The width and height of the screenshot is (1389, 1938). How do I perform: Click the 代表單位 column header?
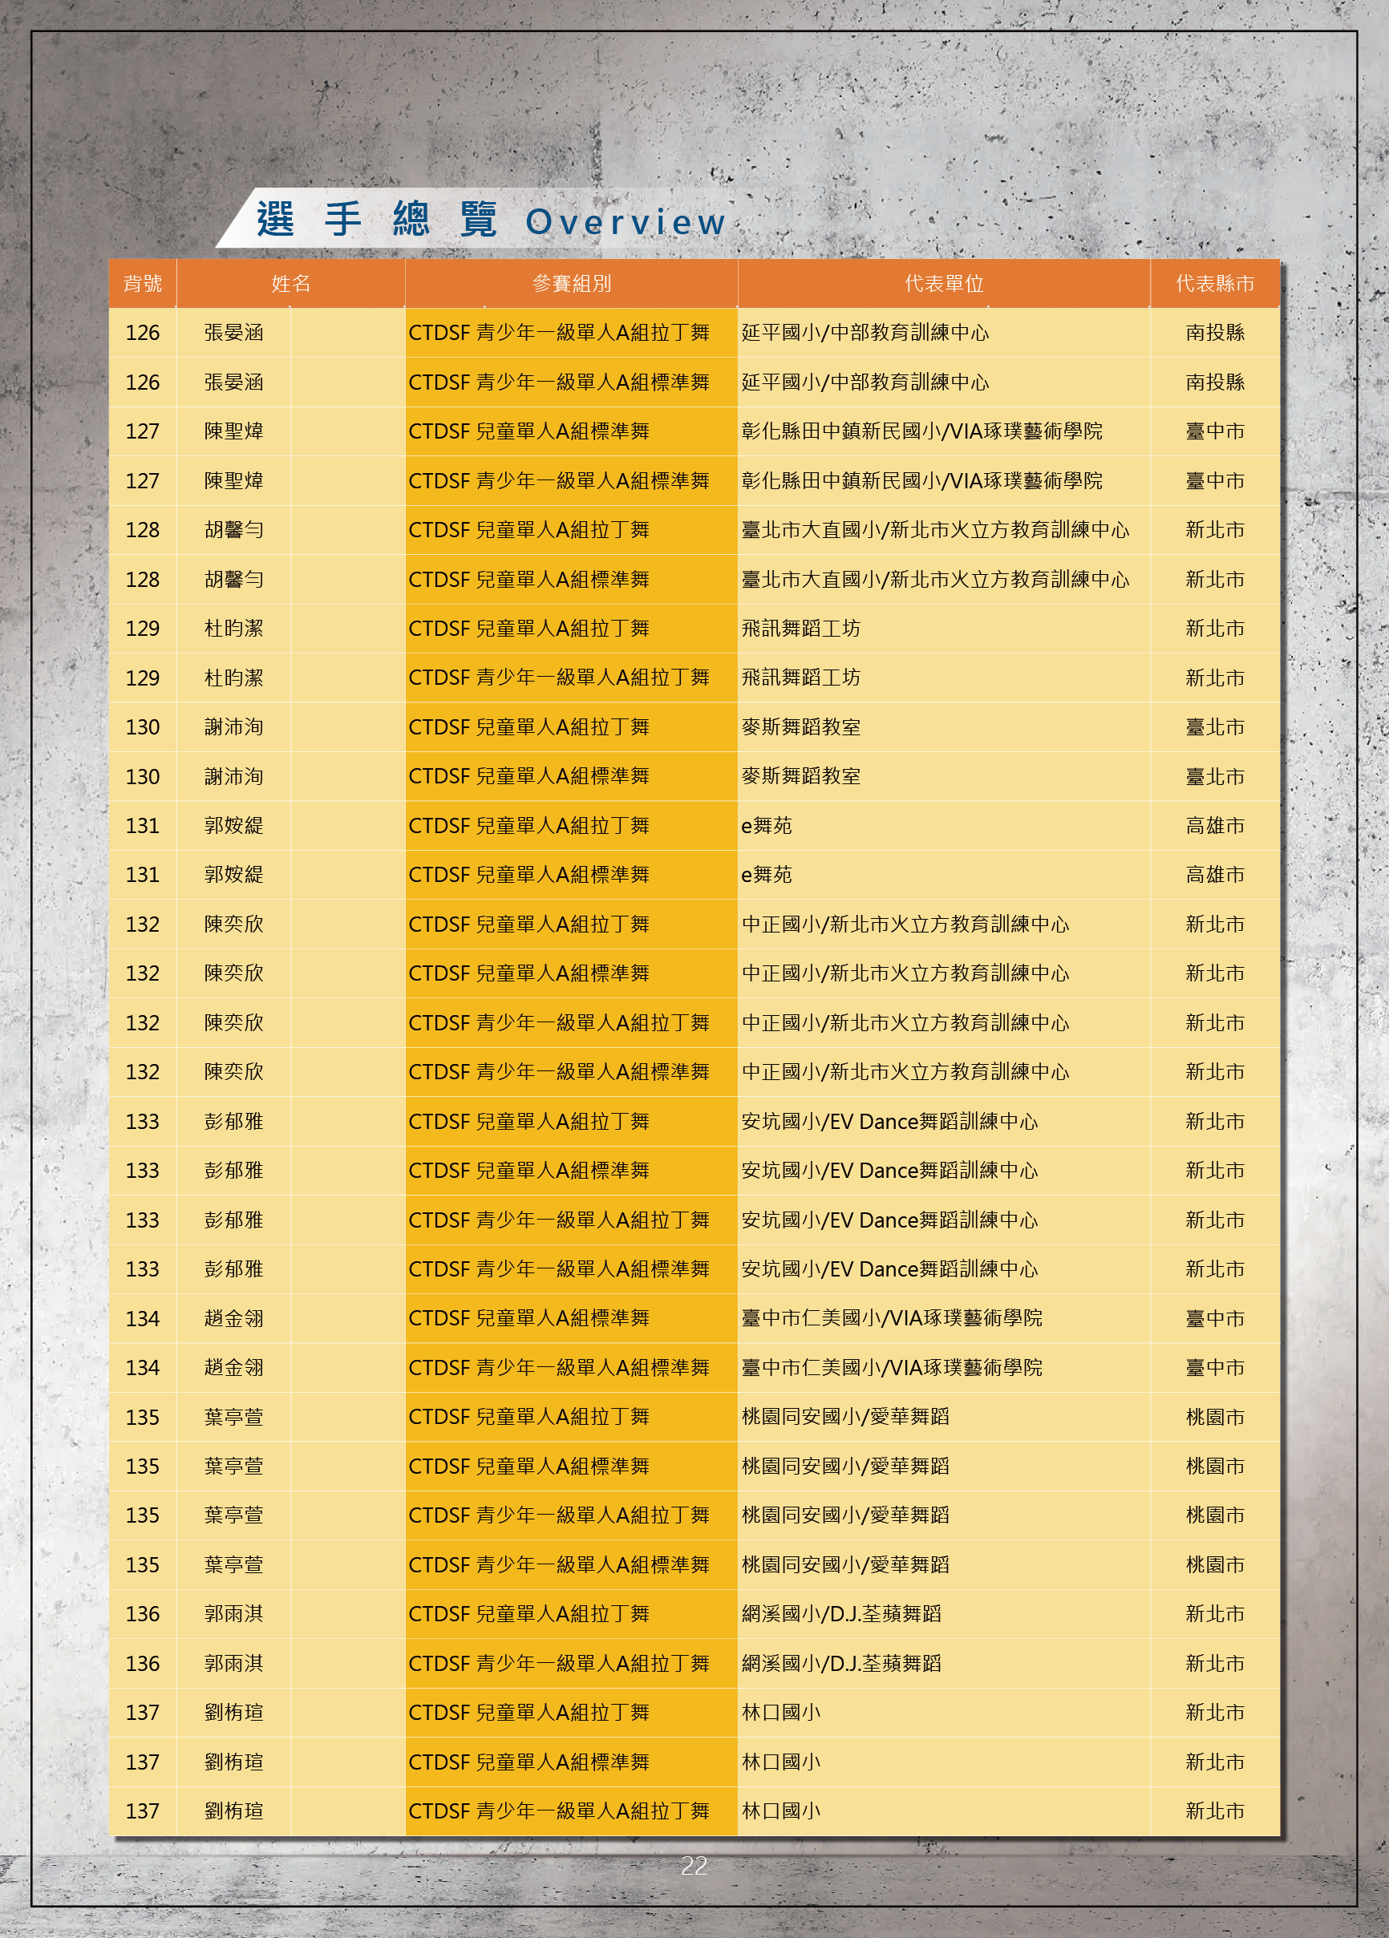click(944, 284)
